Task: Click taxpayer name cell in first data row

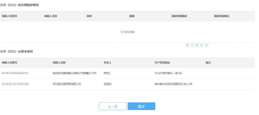Action: click(x=74, y=73)
